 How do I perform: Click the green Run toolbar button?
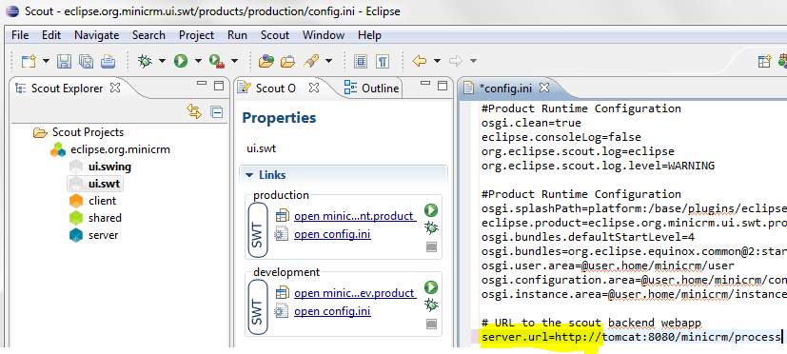pos(181,61)
